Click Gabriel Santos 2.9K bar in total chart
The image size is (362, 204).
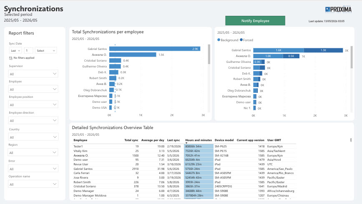155,49
